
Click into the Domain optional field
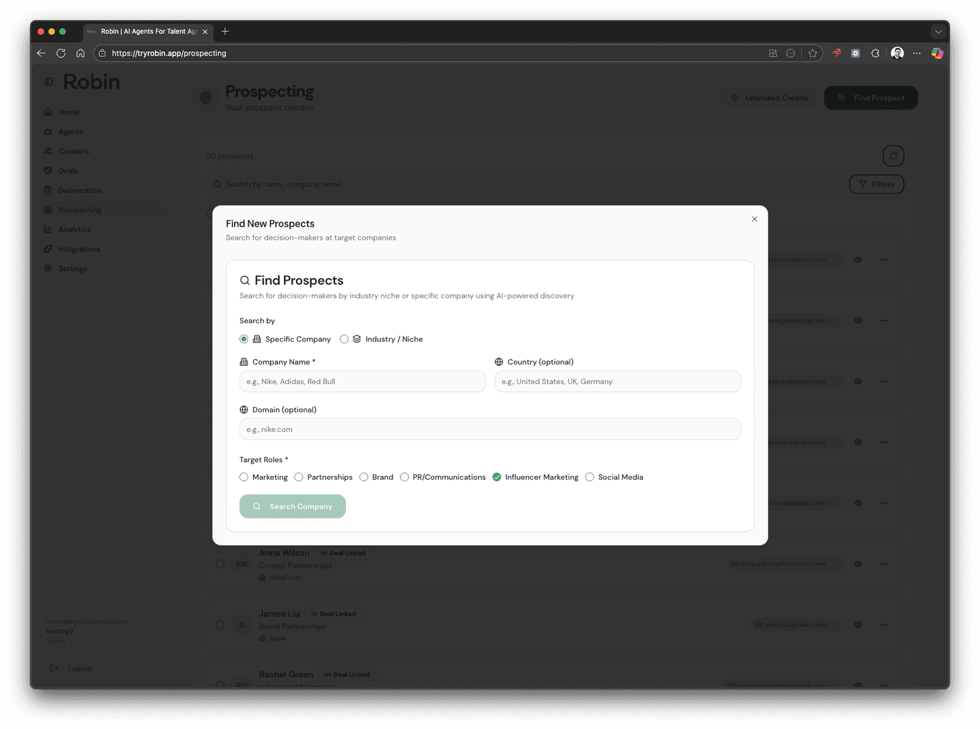(490, 429)
